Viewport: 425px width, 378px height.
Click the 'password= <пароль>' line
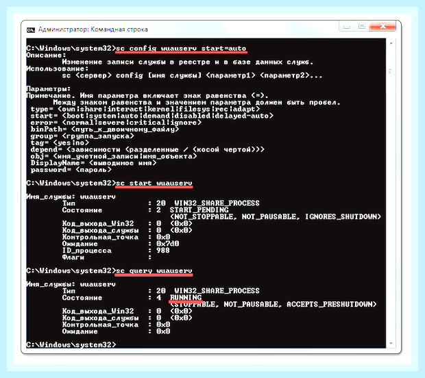click(71, 170)
